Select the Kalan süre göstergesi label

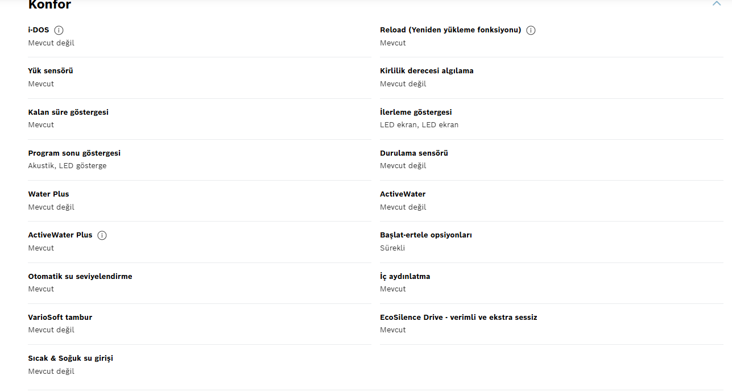pos(68,112)
